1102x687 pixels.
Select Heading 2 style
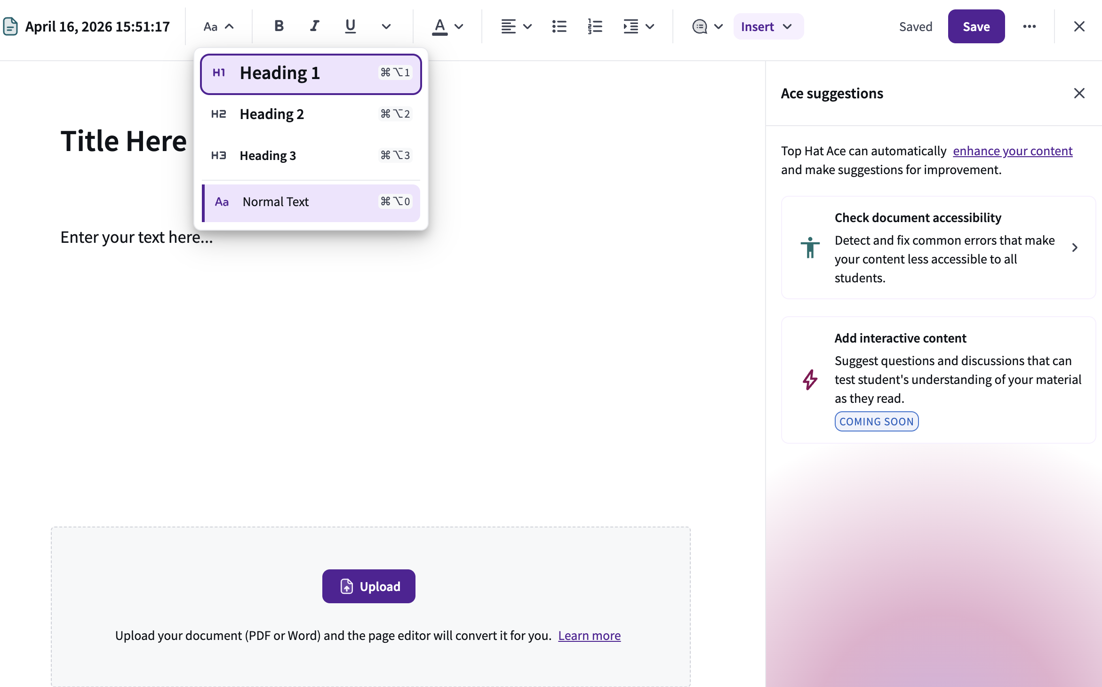pyautogui.click(x=311, y=114)
